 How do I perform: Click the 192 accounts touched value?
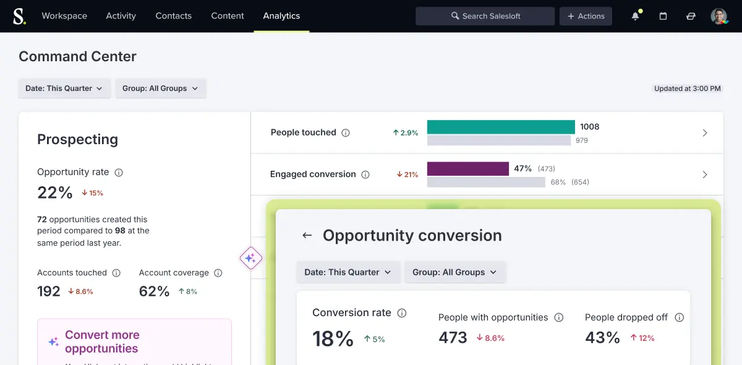click(x=49, y=291)
